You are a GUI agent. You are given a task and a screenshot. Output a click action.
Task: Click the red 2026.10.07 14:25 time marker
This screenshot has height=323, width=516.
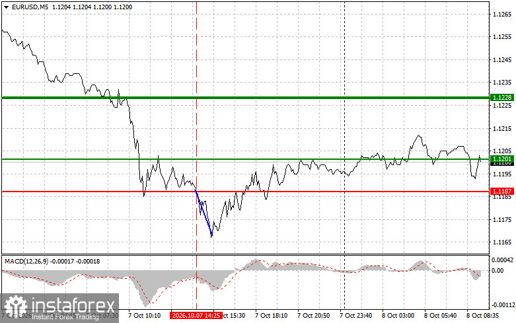[196, 316]
